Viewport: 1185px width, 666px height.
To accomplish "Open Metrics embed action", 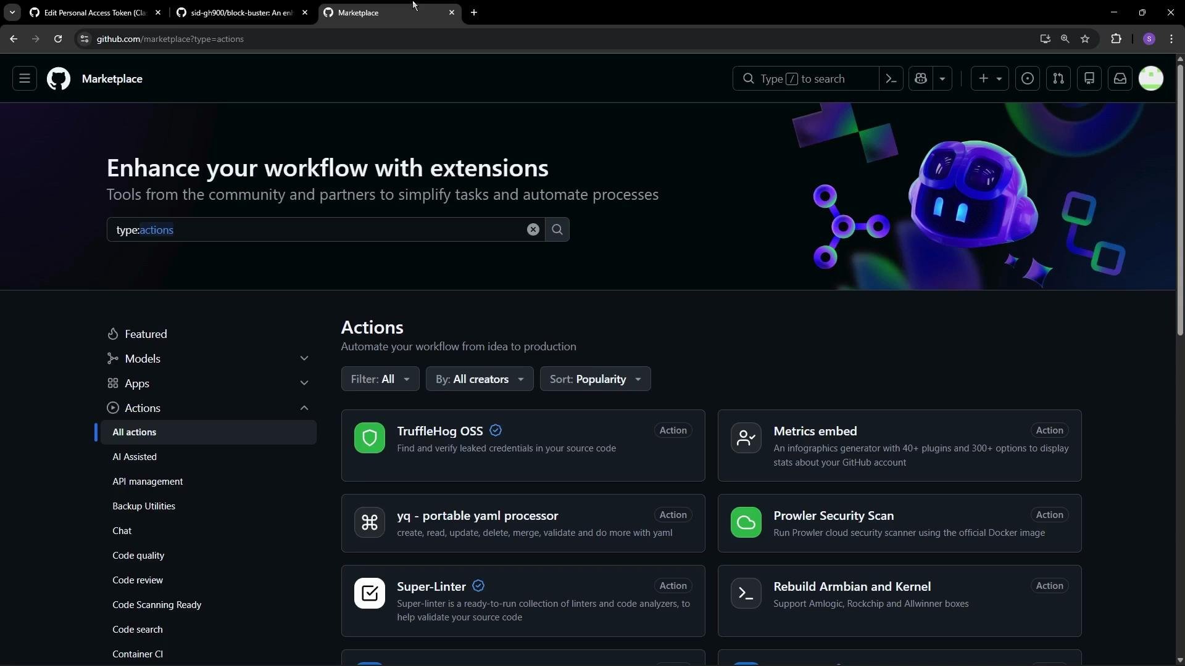I will coord(815,432).
